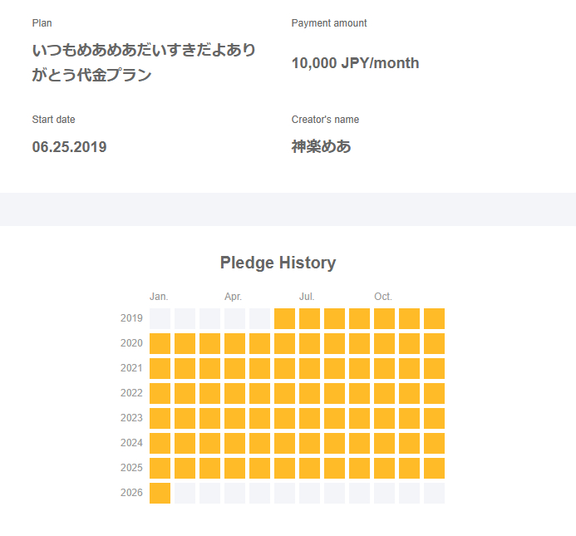Click the April 2021 pledge square
The height and width of the screenshot is (536, 576).
point(234,368)
